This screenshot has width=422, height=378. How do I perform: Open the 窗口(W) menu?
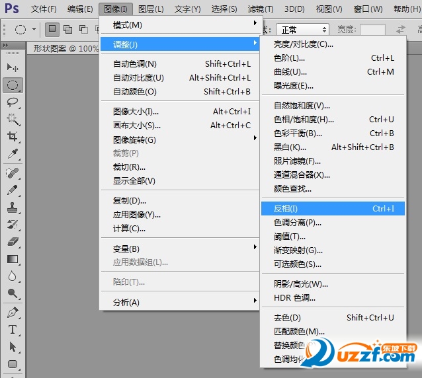click(x=368, y=9)
